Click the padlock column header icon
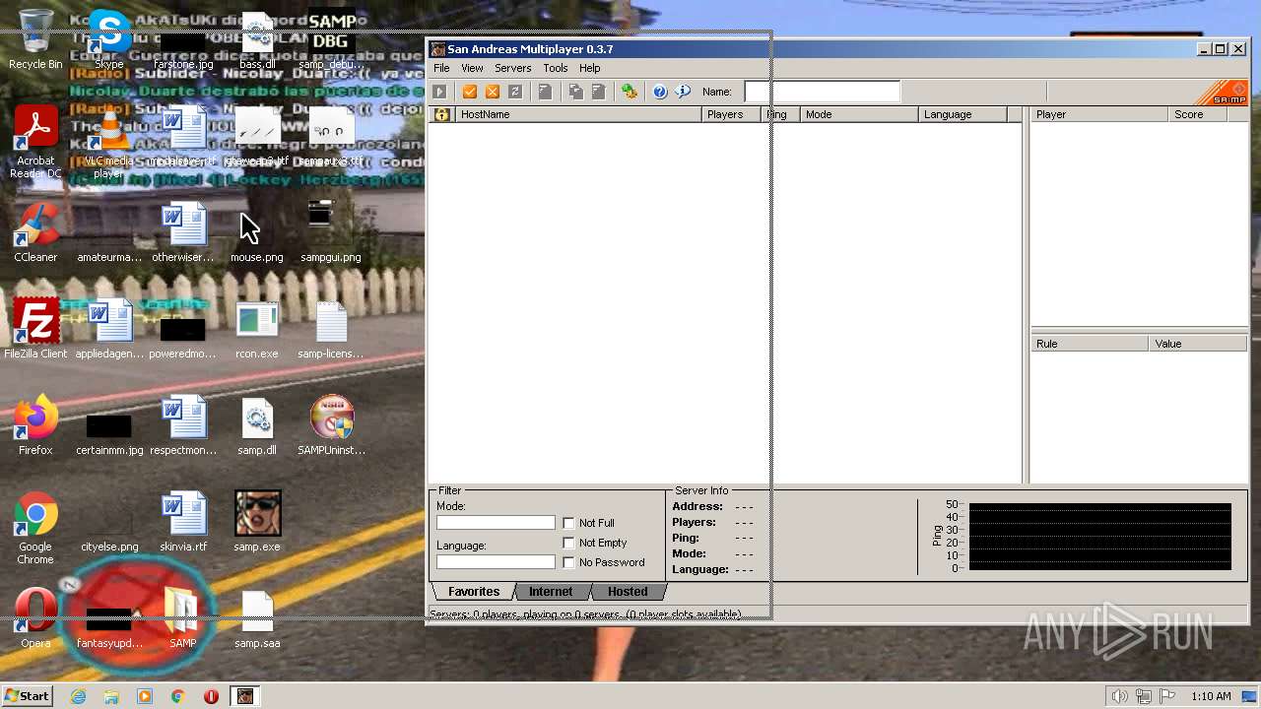The height and width of the screenshot is (709, 1261). 441,114
